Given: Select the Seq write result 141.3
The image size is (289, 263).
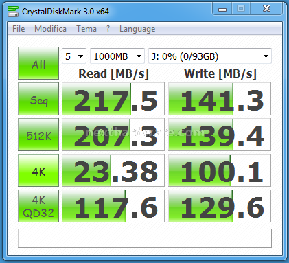Looking at the screenshot, I should [220, 99].
